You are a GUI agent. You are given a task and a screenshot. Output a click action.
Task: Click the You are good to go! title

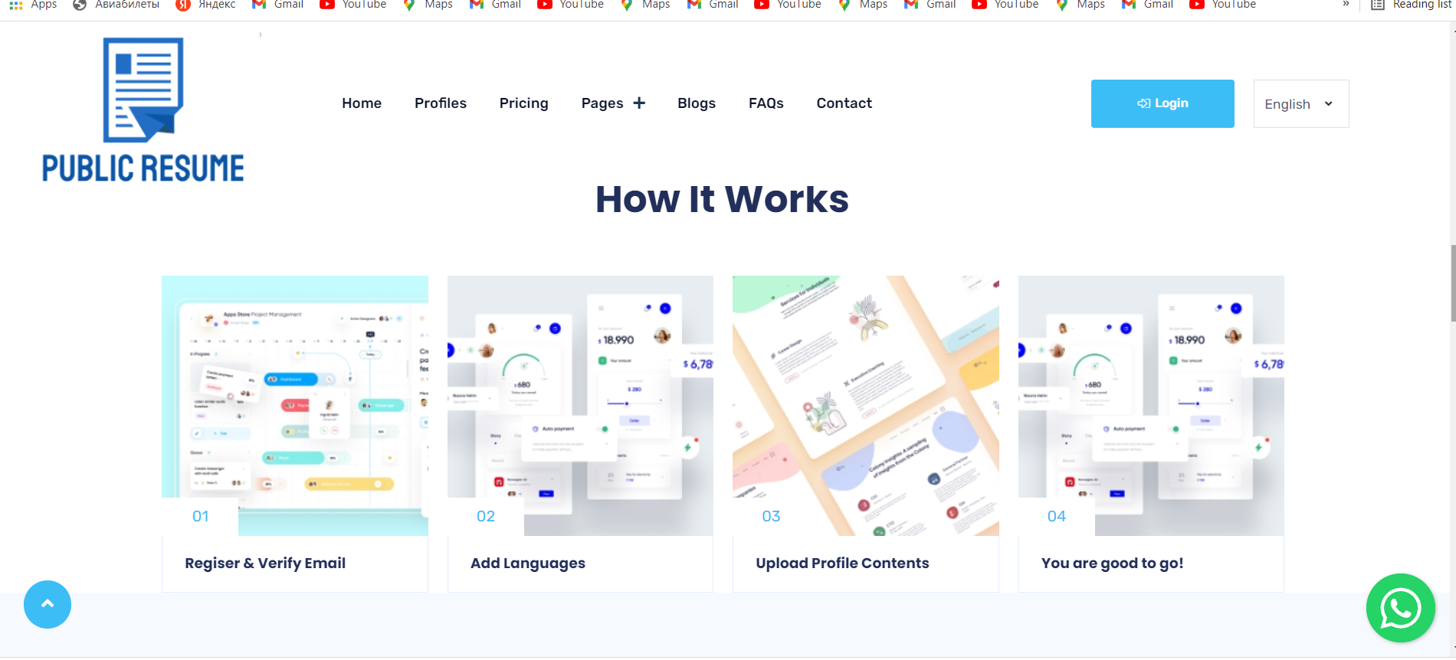1112,564
